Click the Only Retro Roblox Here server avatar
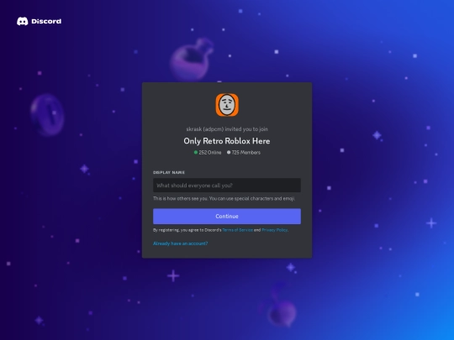The width and height of the screenshot is (454, 340). point(227,105)
